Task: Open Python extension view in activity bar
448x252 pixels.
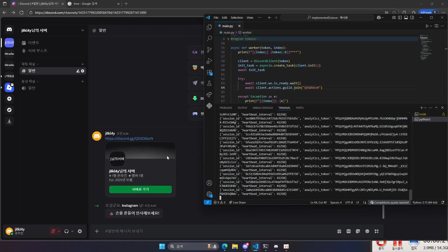Action: pyautogui.click(x=209, y=106)
